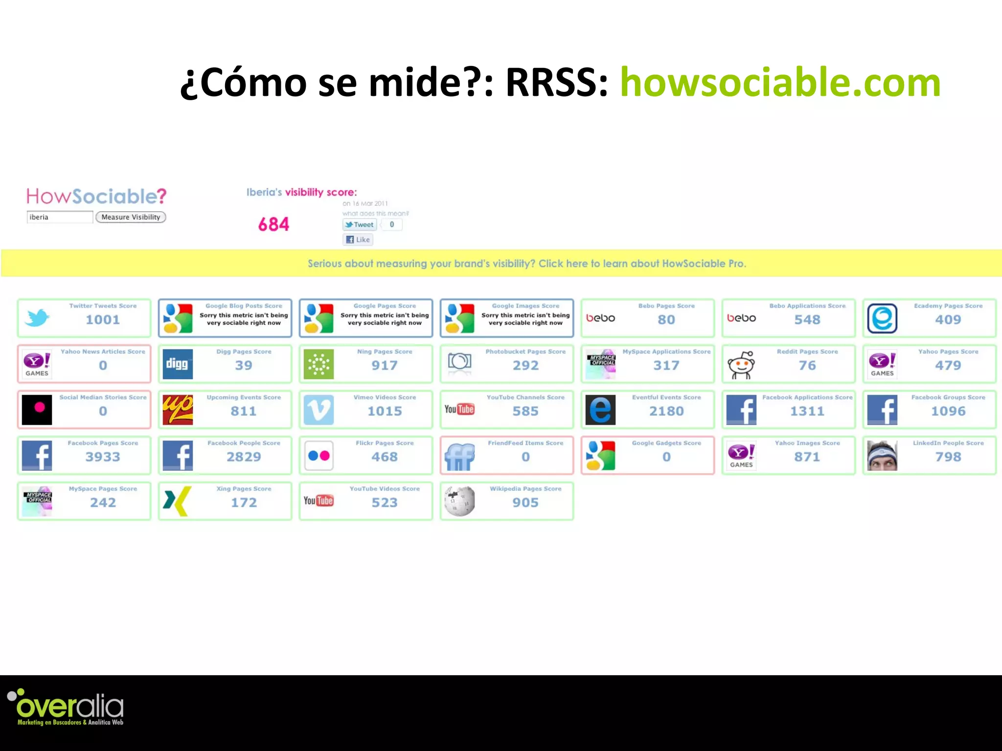Click the Google icon in Blog Posts Score card
Image resolution: width=1002 pixels, height=751 pixels.
[178, 318]
